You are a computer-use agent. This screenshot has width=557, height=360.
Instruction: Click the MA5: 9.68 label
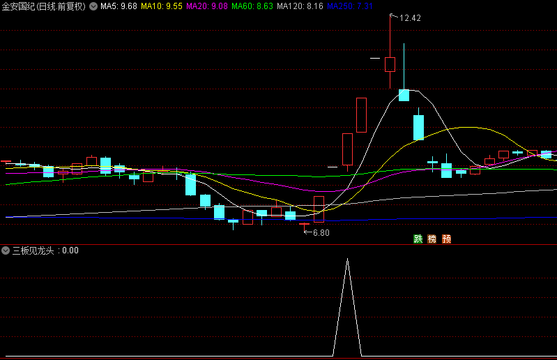119,6
